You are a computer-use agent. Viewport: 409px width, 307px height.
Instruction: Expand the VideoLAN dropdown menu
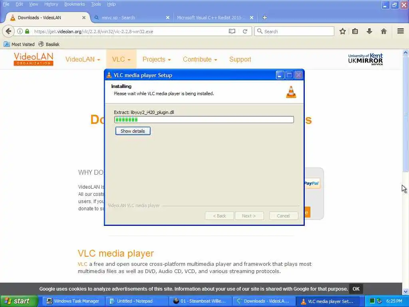[x=83, y=59]
